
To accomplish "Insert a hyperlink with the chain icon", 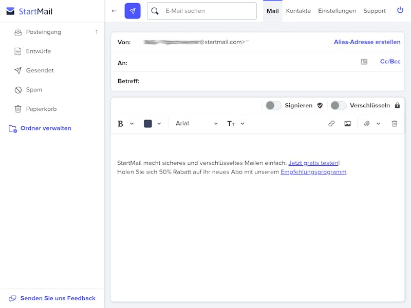I will coord(331,123).
